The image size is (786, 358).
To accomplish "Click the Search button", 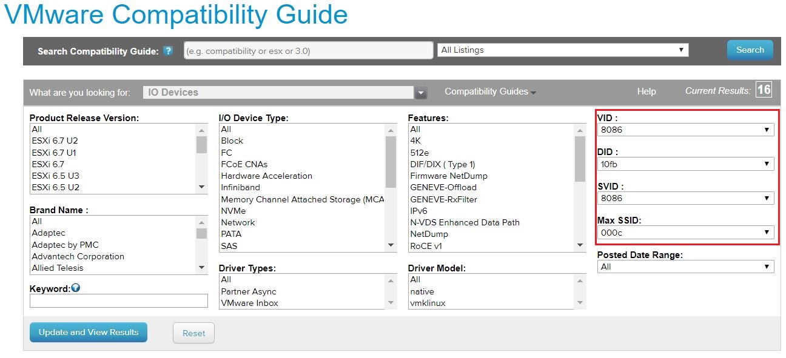I will pos(750,50).
